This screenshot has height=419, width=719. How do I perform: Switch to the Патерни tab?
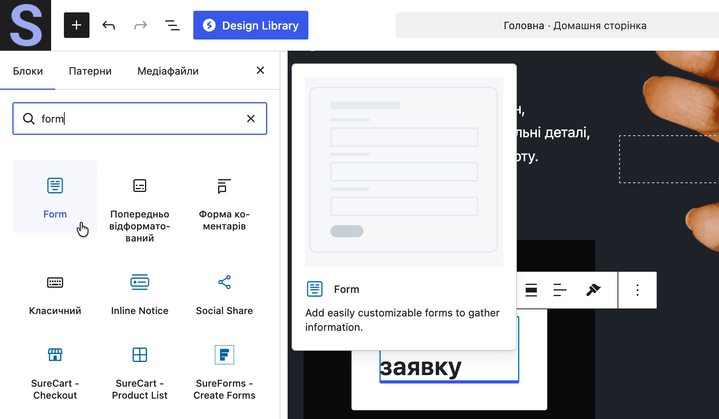[x=90, y=71]
